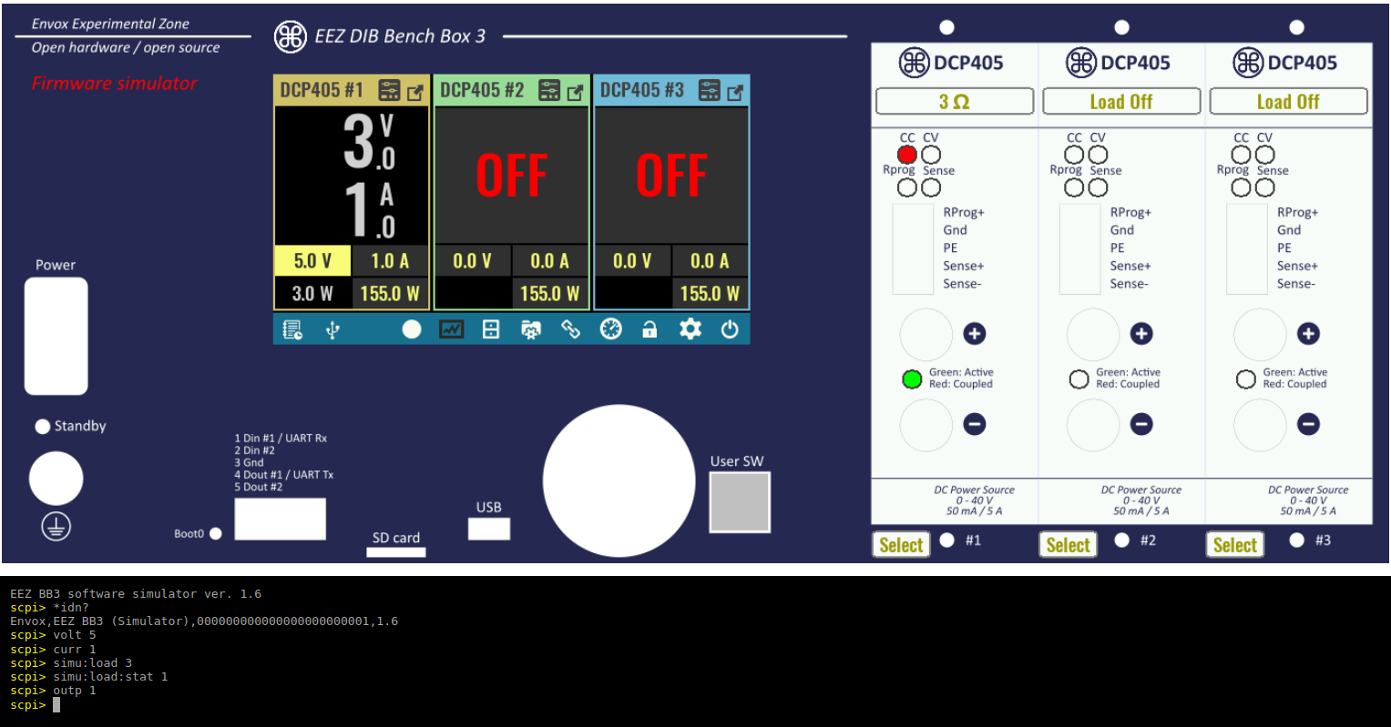1391x727 pixels.
Task: Toggle the OFF output of DCP405 #3
Action: [671, 176]
